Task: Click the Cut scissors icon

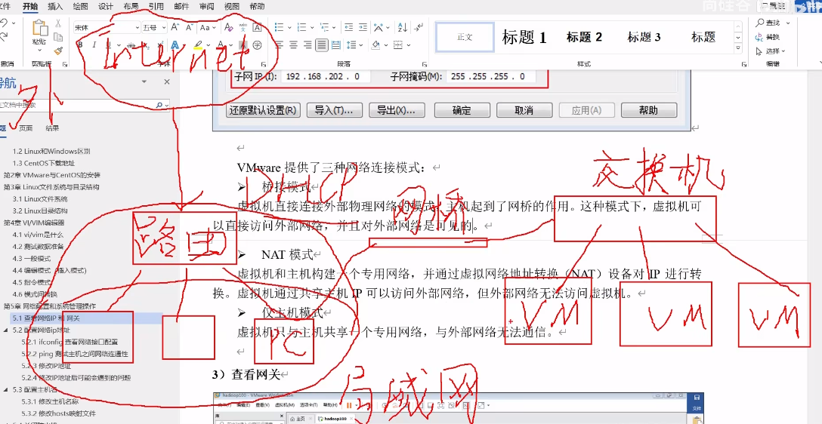Action: tap(58, 23)
